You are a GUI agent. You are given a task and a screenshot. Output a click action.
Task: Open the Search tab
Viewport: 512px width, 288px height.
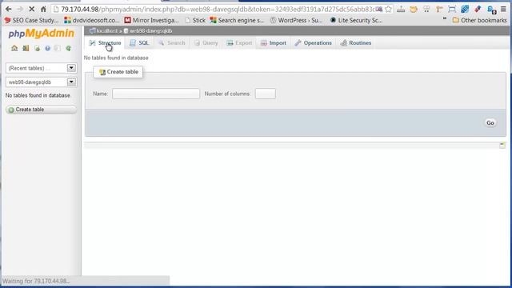(172, 43)
